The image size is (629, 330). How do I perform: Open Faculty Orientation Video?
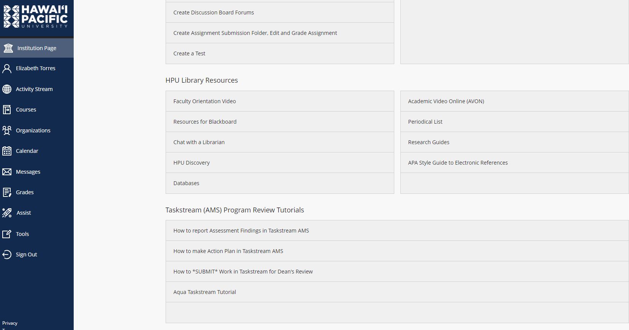280,101
